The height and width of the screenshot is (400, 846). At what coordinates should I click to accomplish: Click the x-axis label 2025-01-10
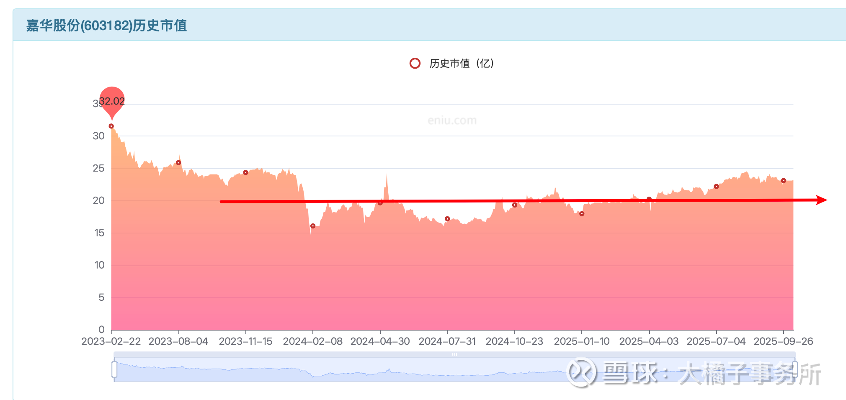click(582, 341)
